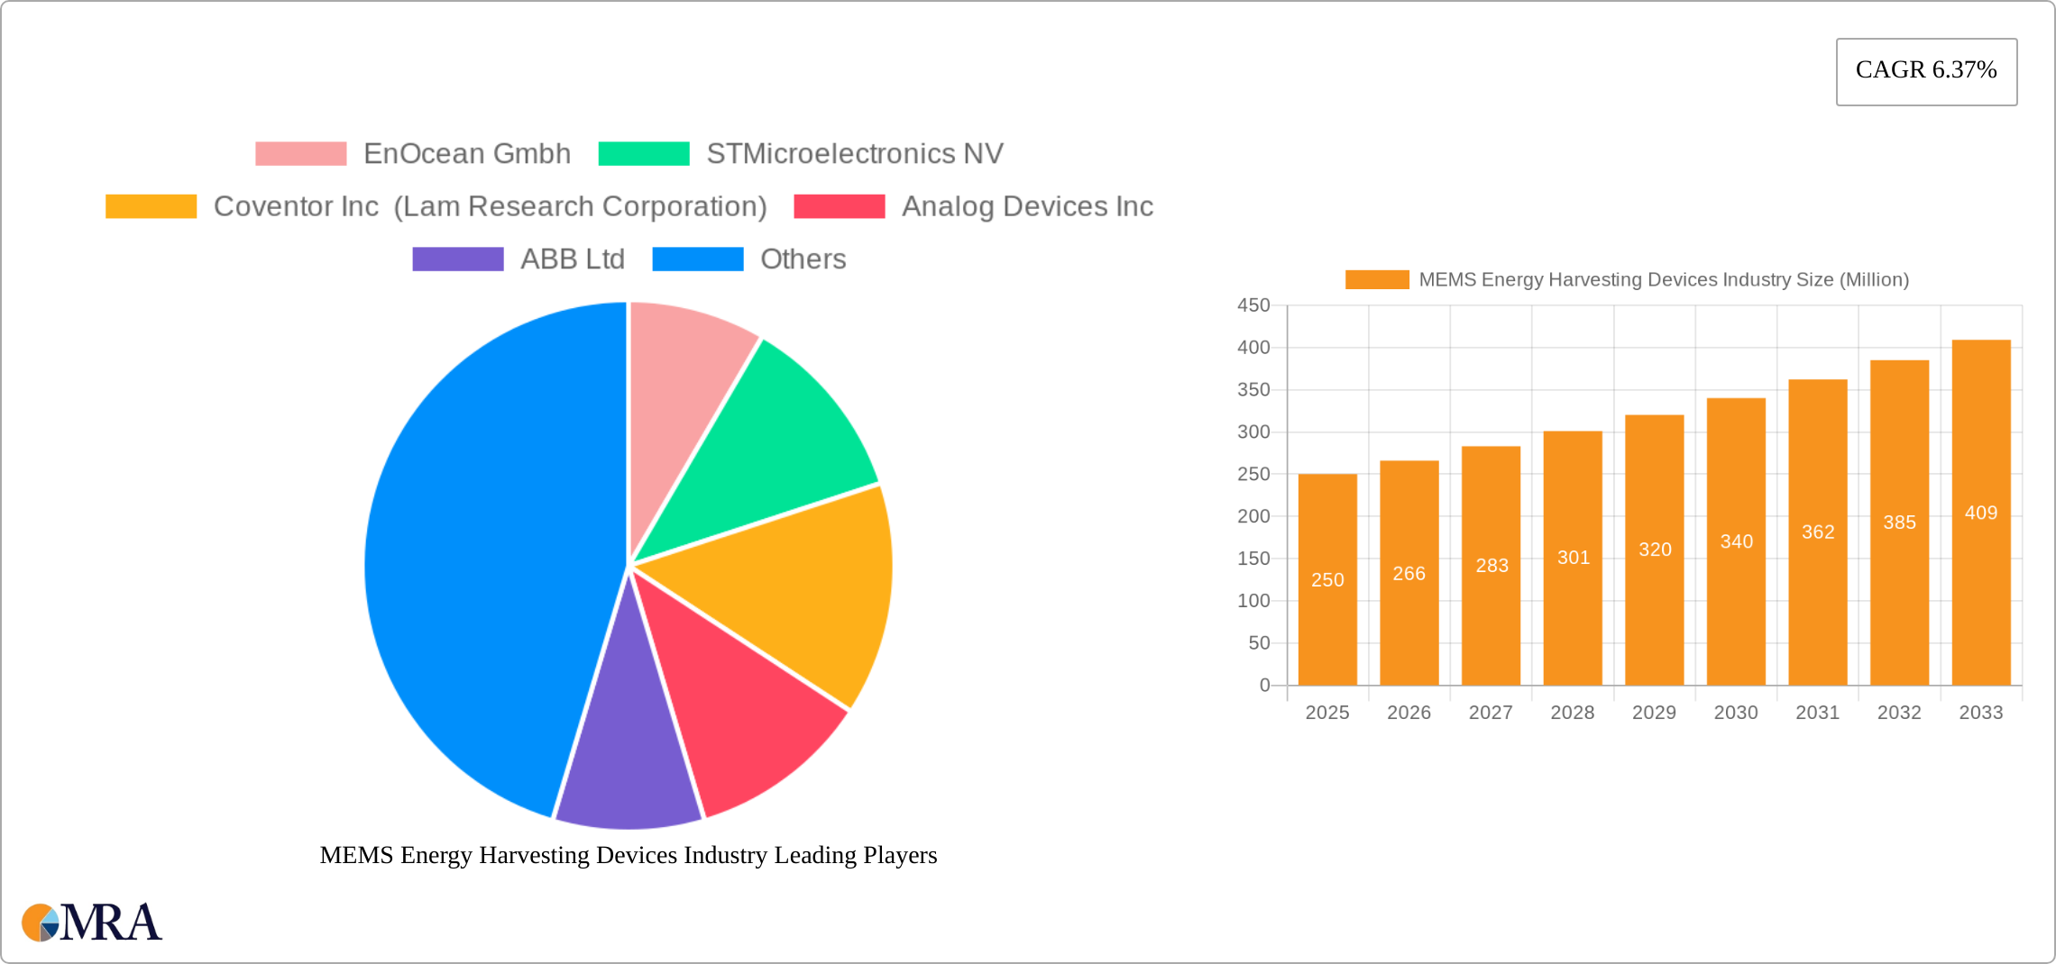Expand the CAGR 6.37% info box
Image resolution: width=2056 pixels, height=964 pixels.
1925,70
